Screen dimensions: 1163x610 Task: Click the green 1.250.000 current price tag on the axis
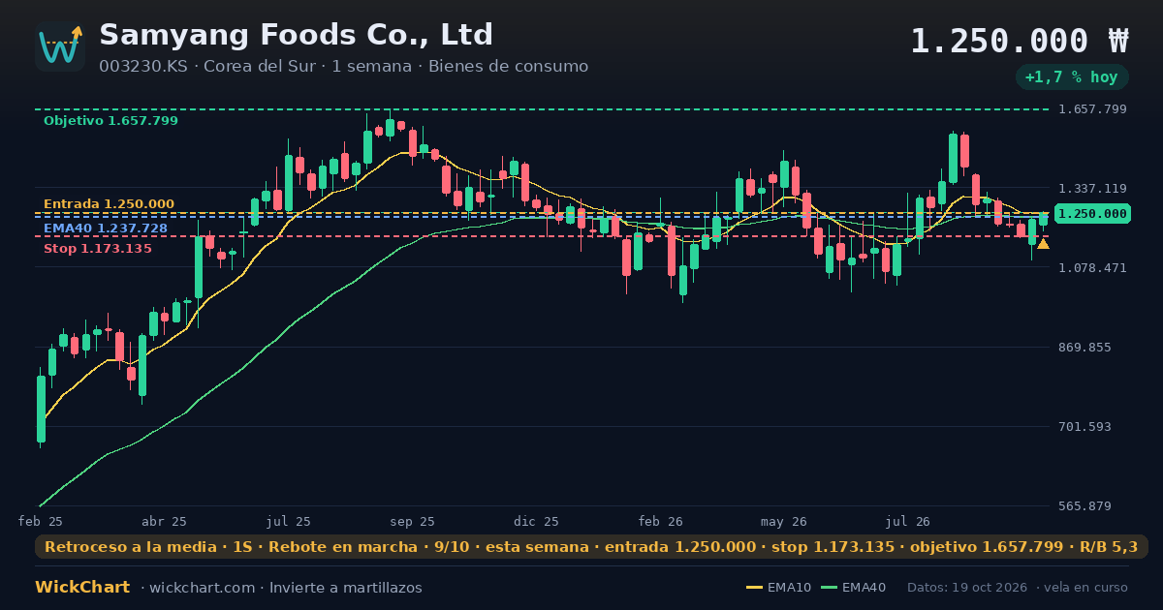(x=1092, y=214)
